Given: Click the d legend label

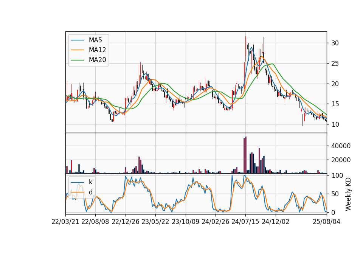Looking at the screenshot, I should [90, 192].
